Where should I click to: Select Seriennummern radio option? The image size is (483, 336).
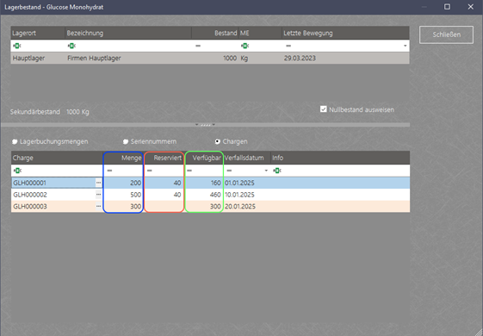coord(126,141)
